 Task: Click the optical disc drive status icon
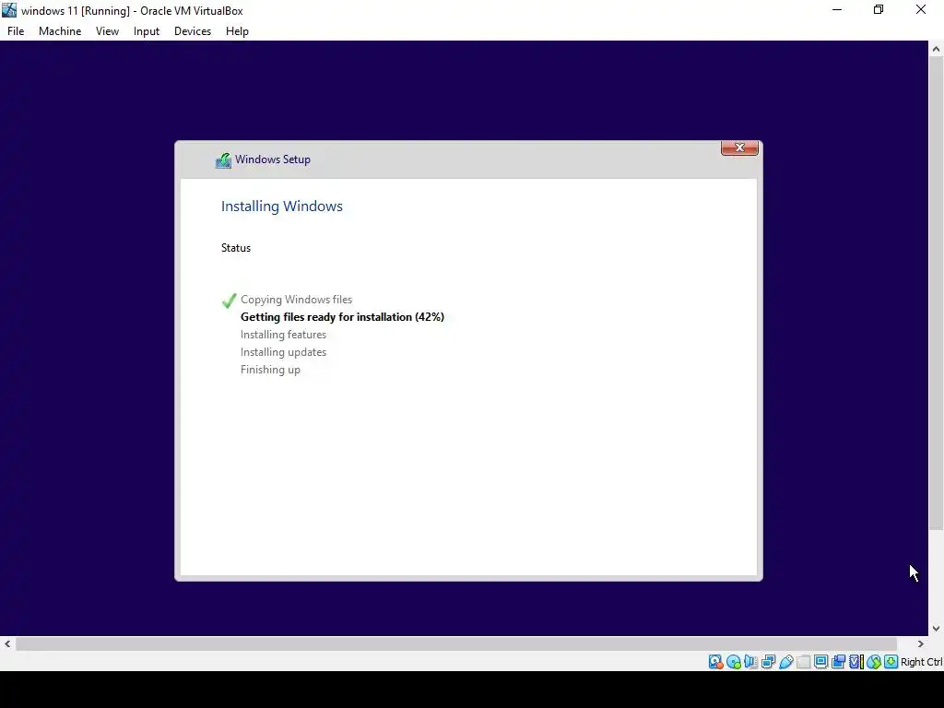[733, 662]
